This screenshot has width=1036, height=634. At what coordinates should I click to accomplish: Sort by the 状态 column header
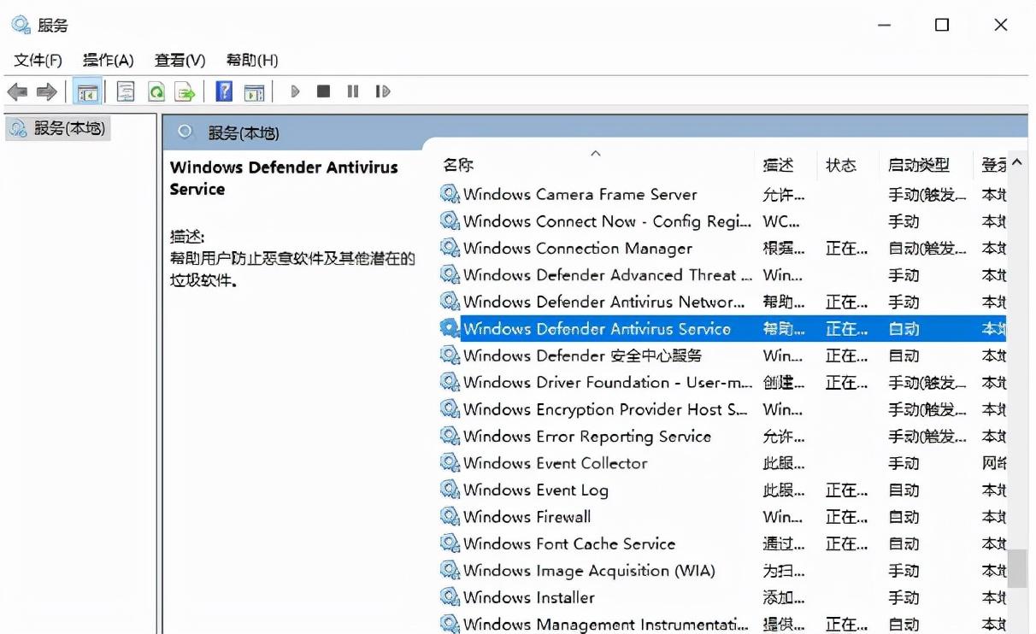(841, 165)
